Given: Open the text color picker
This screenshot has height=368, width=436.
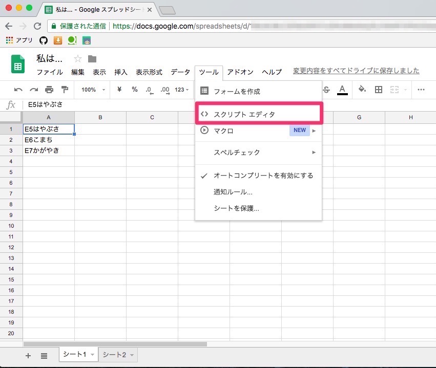Looking at the screenshot, I should click(x=342, y=89).
